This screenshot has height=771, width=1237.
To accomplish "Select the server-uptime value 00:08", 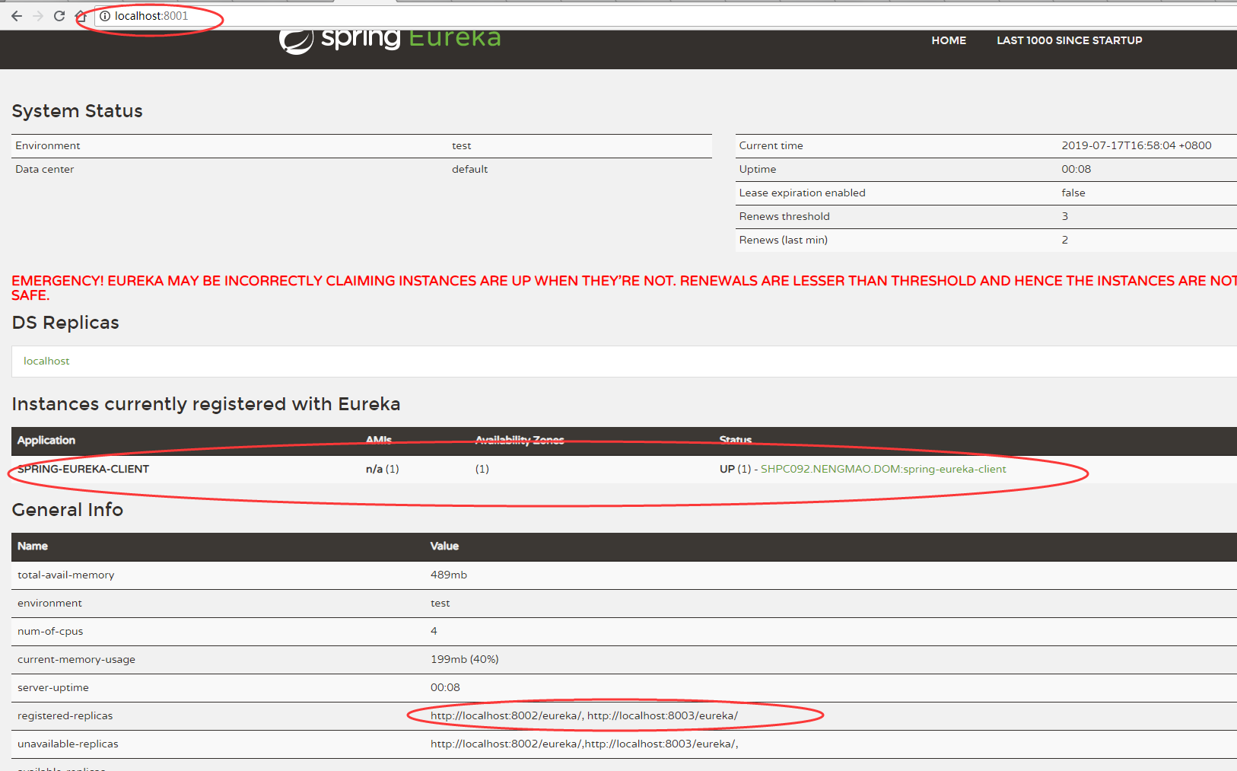I will click(445, 687).
